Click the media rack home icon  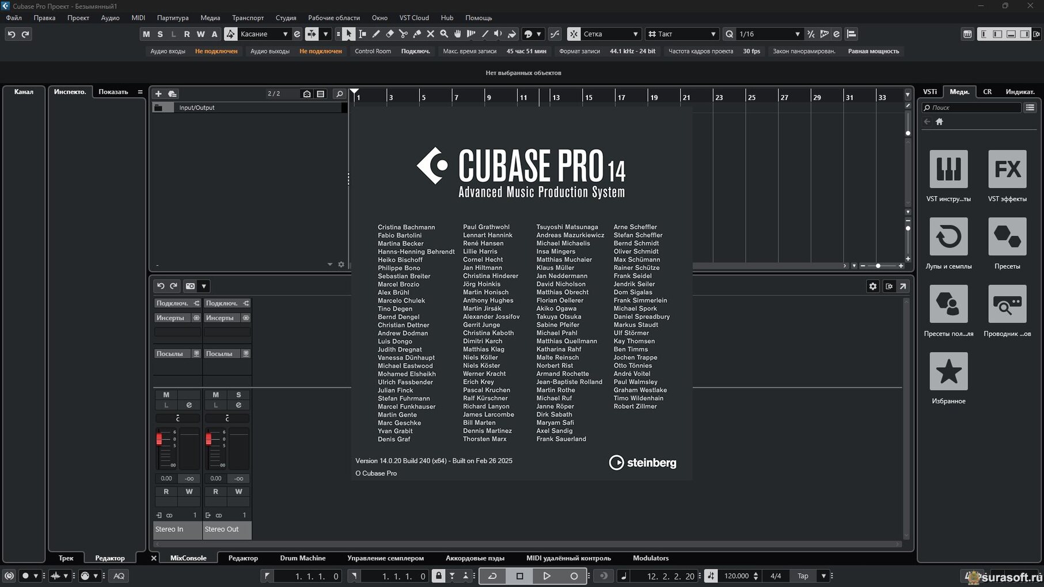point(939,121)
